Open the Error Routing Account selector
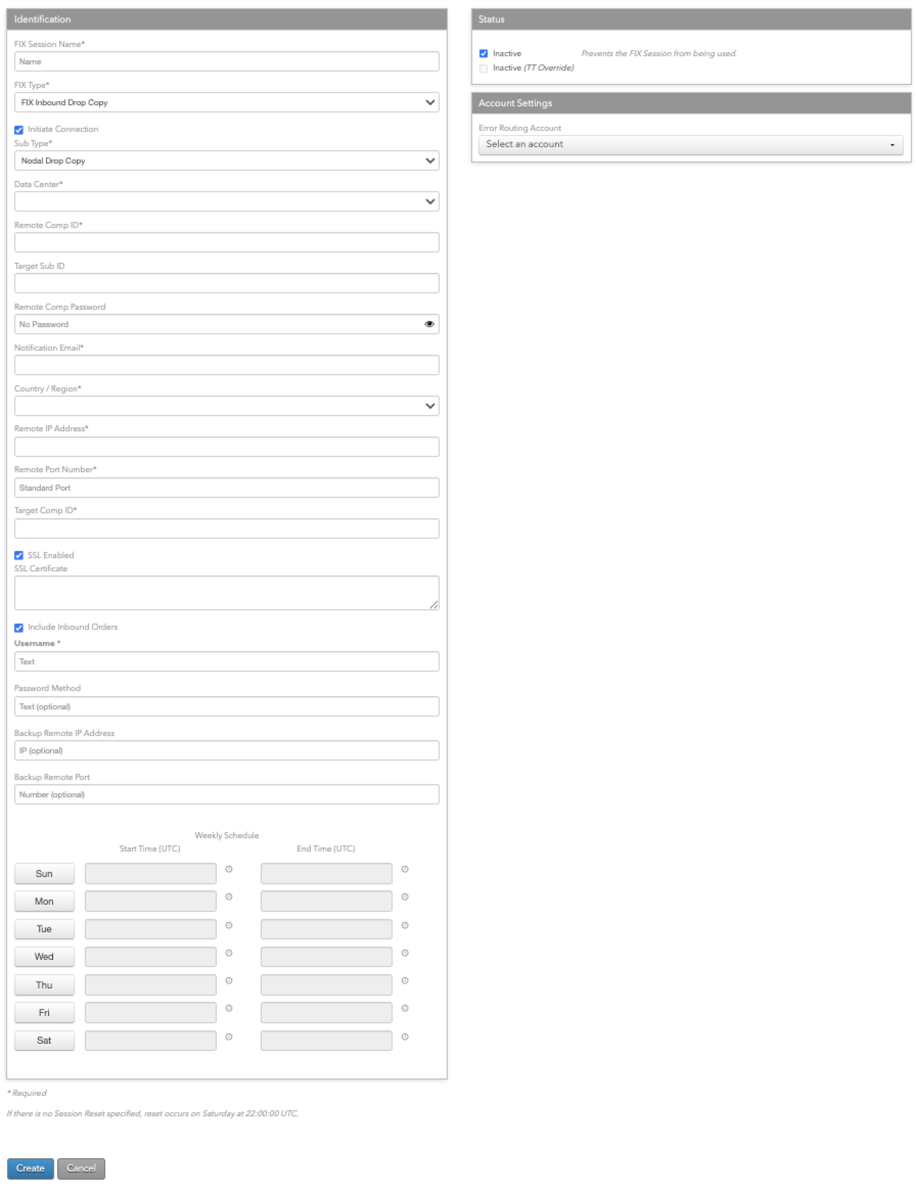The height and width of the screenshot is (1194, 916). [690, 145]
